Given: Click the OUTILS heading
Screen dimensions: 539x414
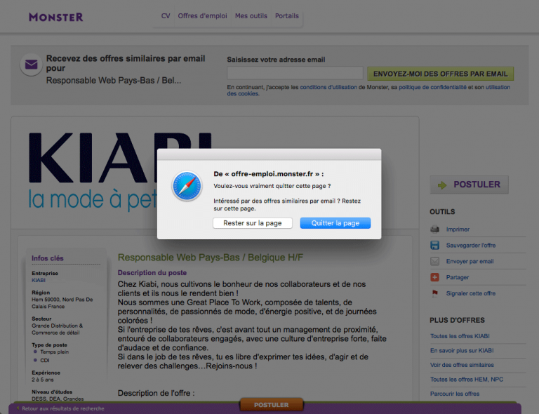Looking at the screenshot, I should tap(442, 212).
